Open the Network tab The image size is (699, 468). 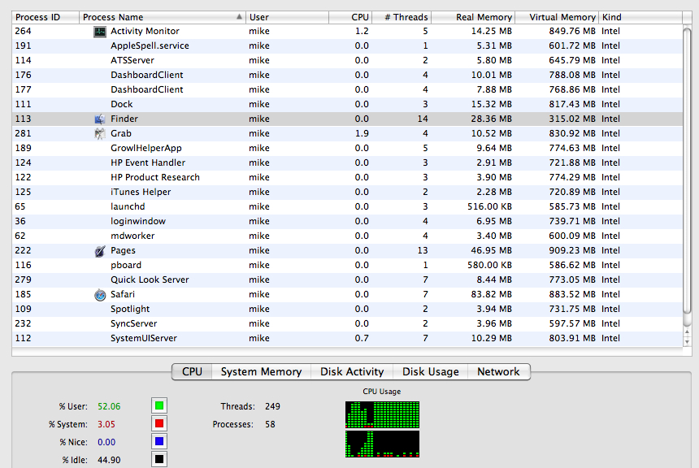499,372
